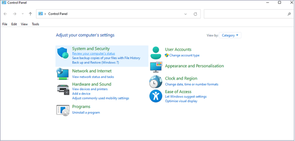This screenshot has height=141, width=295.
Task: Click Review your computer's status
Action: pyautogui.click(x=94, y=54)
